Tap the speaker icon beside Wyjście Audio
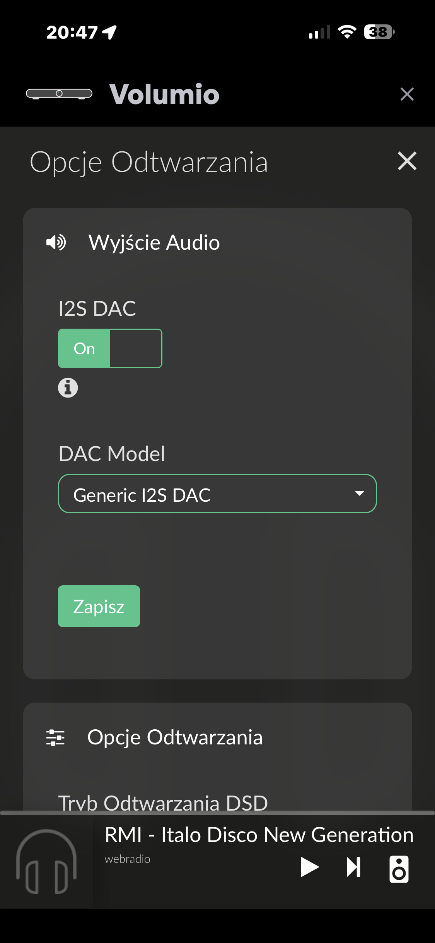The width and height of the screenshot is (435, 943). click(x=56, y=243)
